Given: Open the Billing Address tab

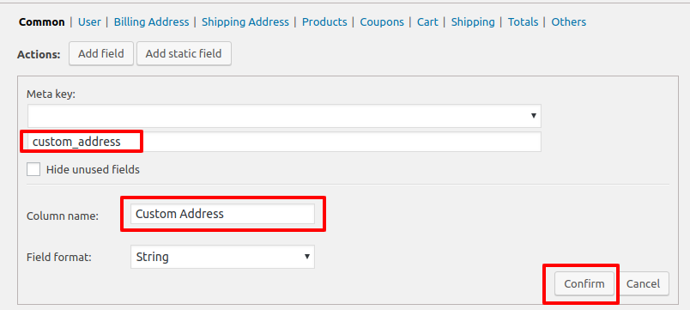Looking at the screenshot, I should [151, 22].
